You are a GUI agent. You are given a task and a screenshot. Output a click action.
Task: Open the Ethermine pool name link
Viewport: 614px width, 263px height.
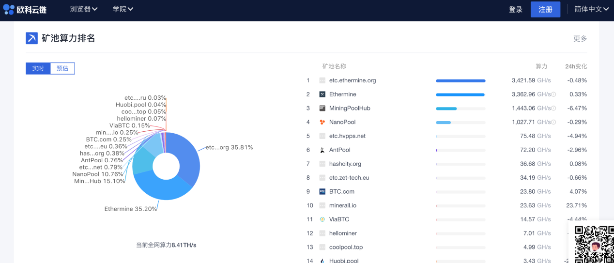[343, 94]
